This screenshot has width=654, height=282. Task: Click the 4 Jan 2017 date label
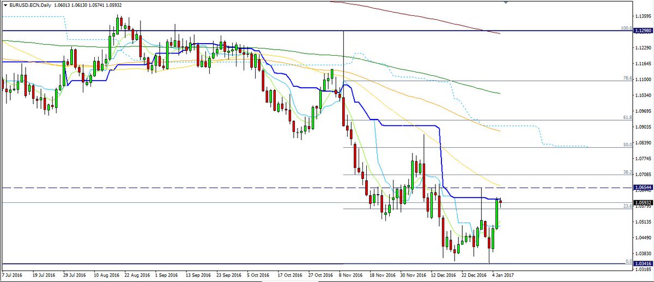[x=504, y=276]
